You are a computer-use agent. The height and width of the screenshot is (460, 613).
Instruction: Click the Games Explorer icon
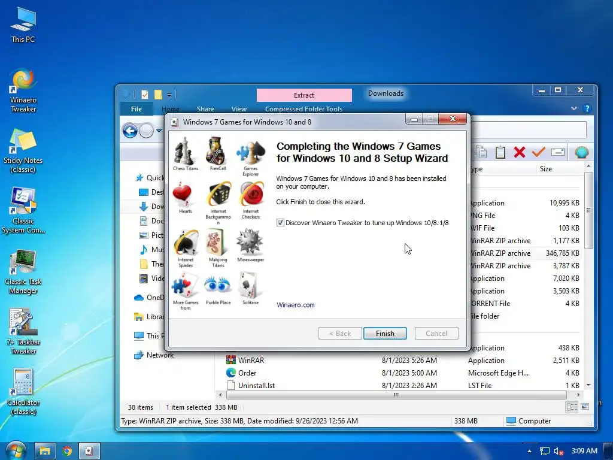pos(251,153)
